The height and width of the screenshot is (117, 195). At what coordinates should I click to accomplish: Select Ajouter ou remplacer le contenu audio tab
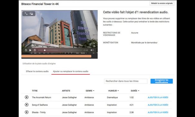pyautogui.click(x=71, y=71)
